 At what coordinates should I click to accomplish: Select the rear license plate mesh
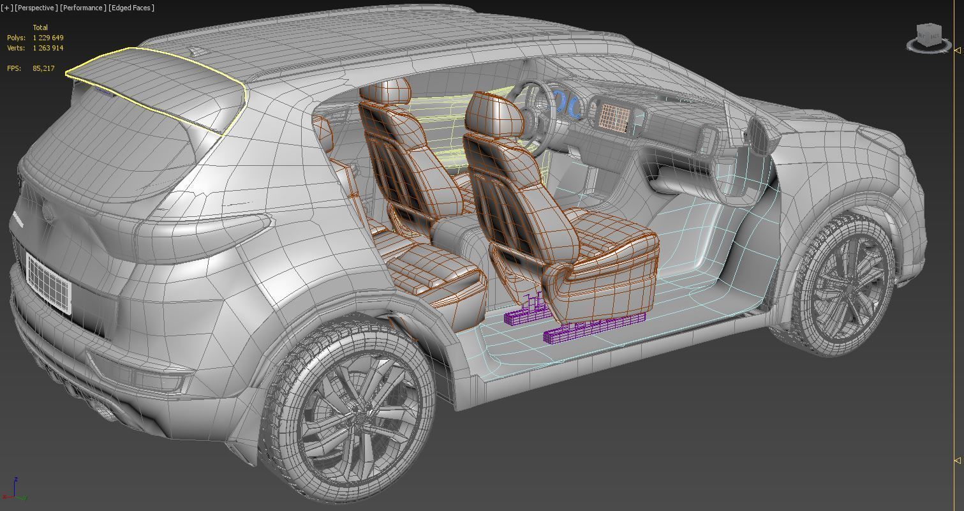48,283
